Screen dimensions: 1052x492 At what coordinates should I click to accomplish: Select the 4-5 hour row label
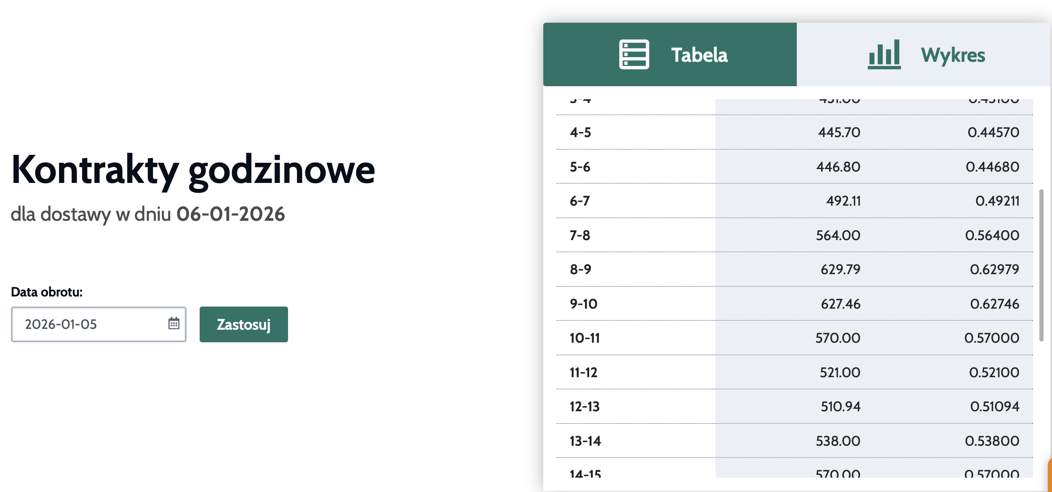point(580,132)
